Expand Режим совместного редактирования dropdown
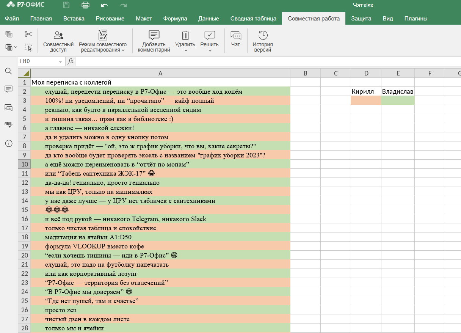 [x=123, y=50]
